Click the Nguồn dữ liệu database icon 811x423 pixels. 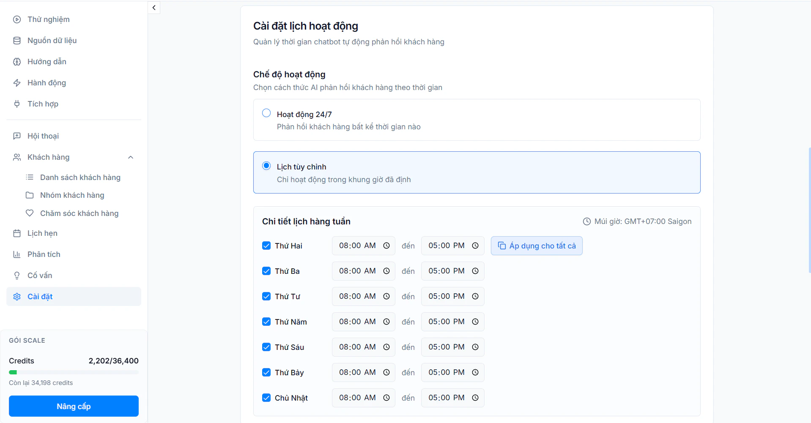point(17,41)
